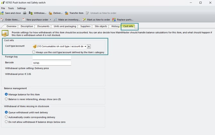Click the printer icon in toolbar

(25, 13)
